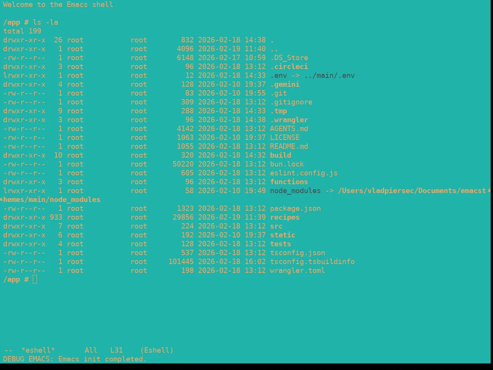Click the 'DEBUG EMACS: Emacs init completed.' message

pos(75,359)
